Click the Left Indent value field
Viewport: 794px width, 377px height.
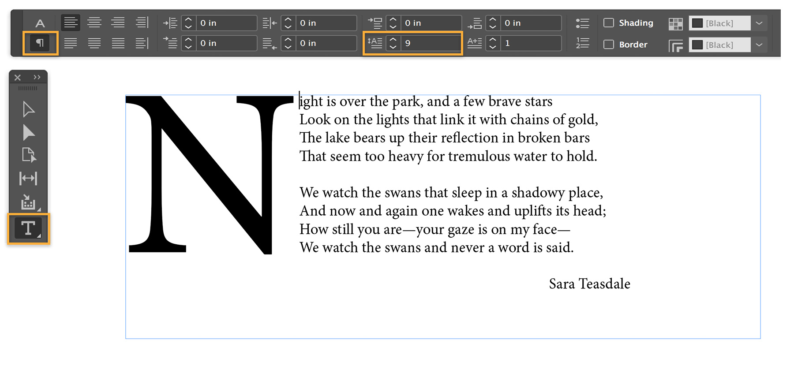coord(226,23)
